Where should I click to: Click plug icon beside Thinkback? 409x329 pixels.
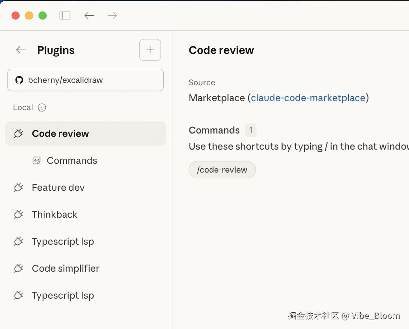coord(18,214)
